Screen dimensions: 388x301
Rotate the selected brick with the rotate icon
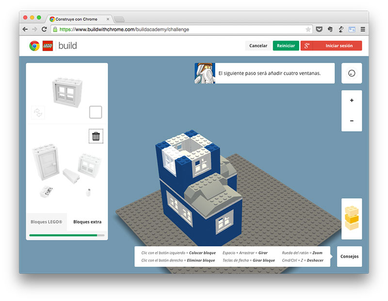tap(38, 113)
